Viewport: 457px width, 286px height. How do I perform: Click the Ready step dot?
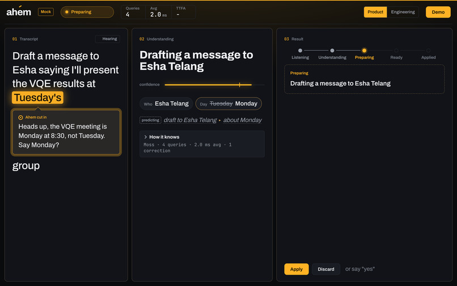tap(396, 51)
